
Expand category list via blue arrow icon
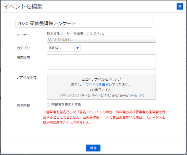[77, 48]
